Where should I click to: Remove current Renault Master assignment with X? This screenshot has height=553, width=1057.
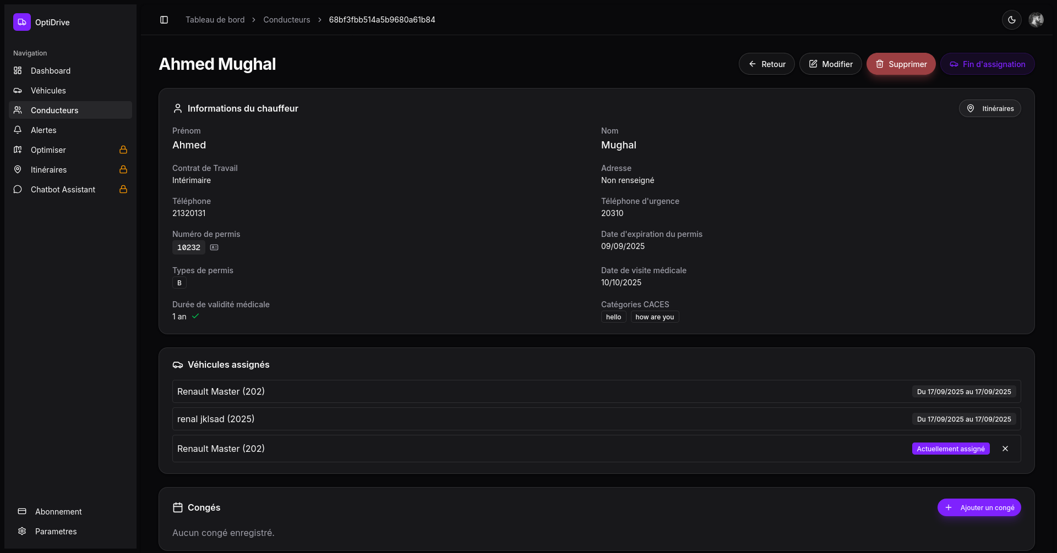[1005, 449]
